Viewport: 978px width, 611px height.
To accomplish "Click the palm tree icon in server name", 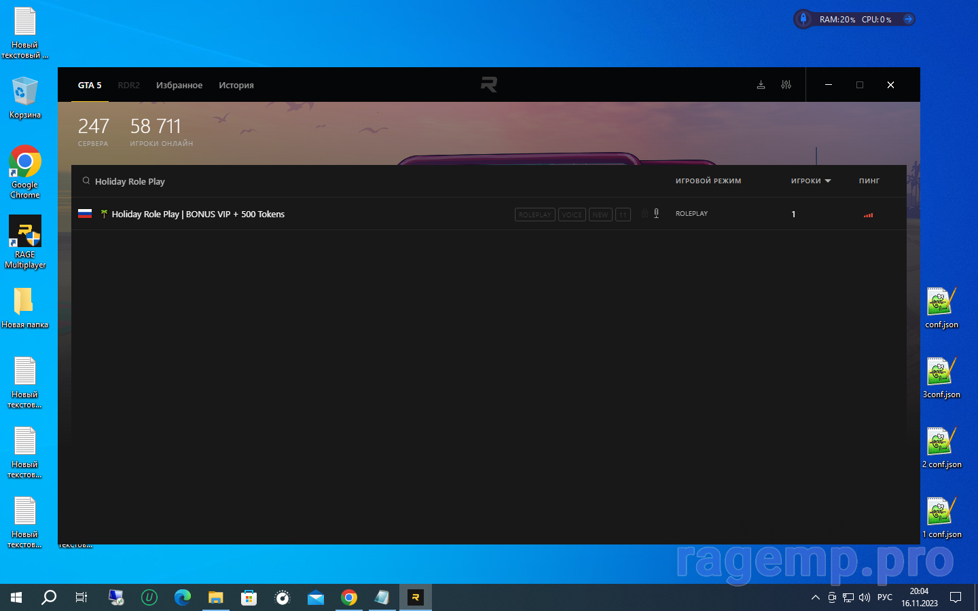I will [x=104, y=214].
